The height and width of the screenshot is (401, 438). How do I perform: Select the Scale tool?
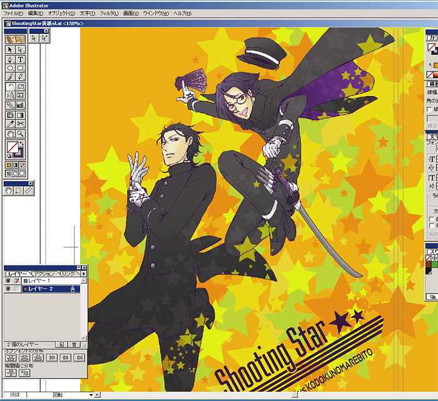(20, 86)
